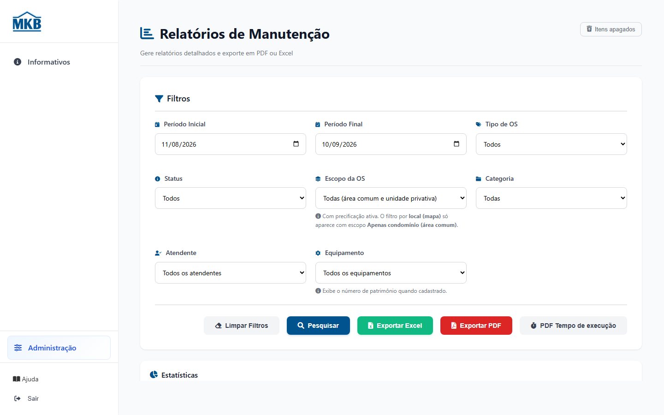The image size is (664, 415).
Task: Click the stopwatch icon in PDF Tempo de execução
Action: click(534, 326)
